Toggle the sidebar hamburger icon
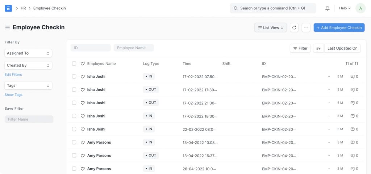 (x=7, y=27)
